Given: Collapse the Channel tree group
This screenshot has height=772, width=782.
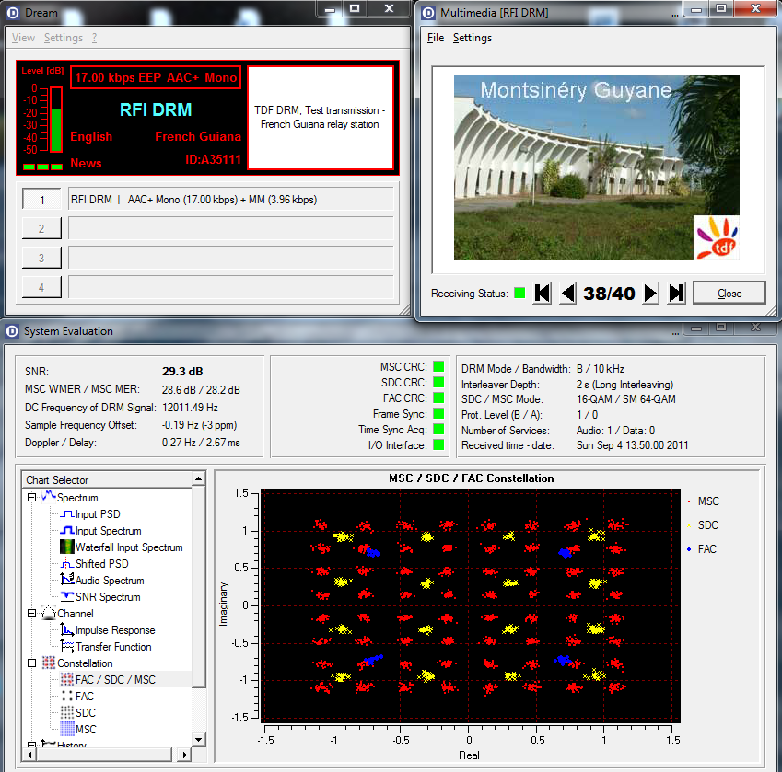Looking at the screenshot, I should point(31,614).
